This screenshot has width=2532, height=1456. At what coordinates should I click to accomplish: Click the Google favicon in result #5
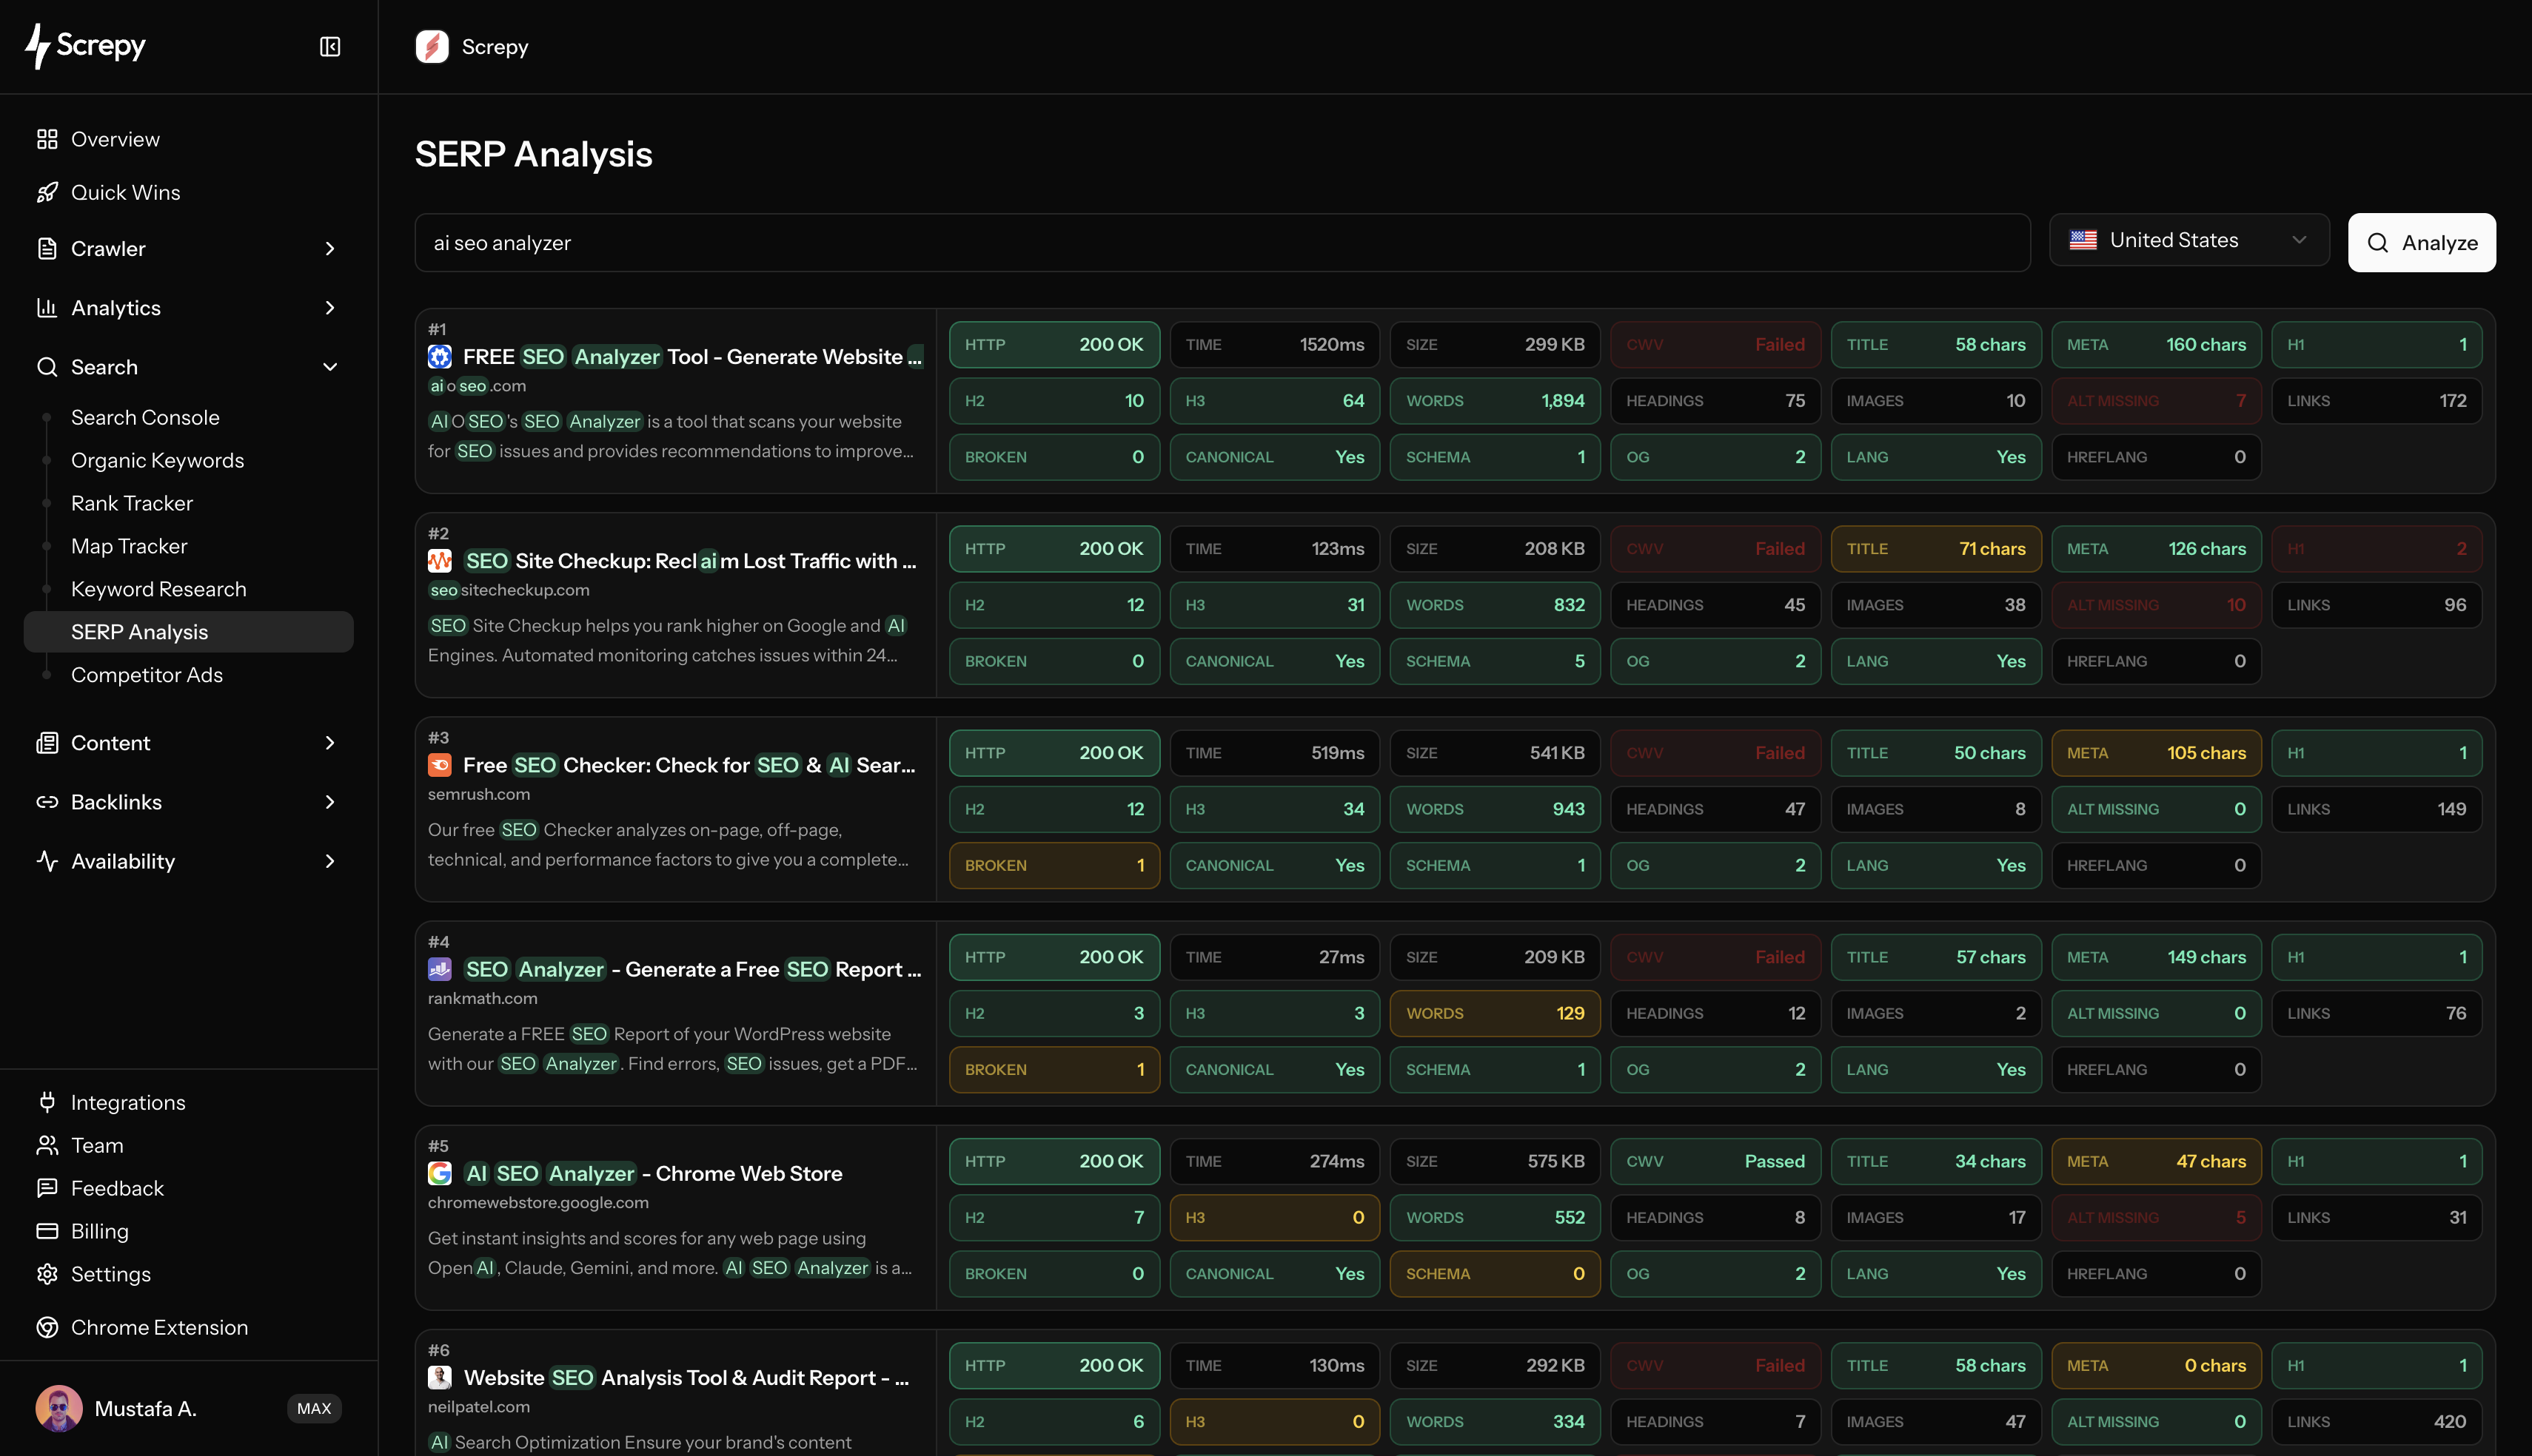441,1173
